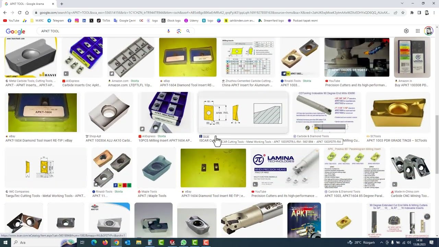This screenshot has height=247, width=439.
Task: Open the iStock logo bookmark
Action: [171, 21]
